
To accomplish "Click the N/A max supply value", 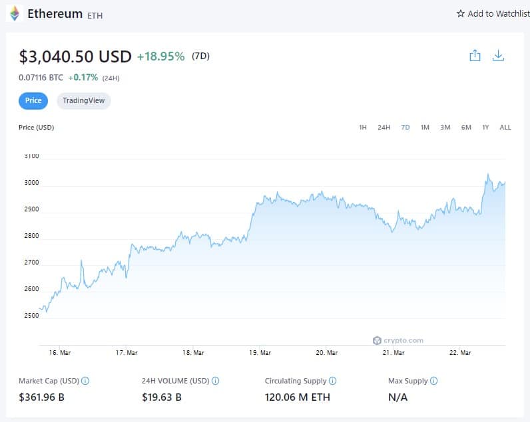I will (x=398, y=397).
